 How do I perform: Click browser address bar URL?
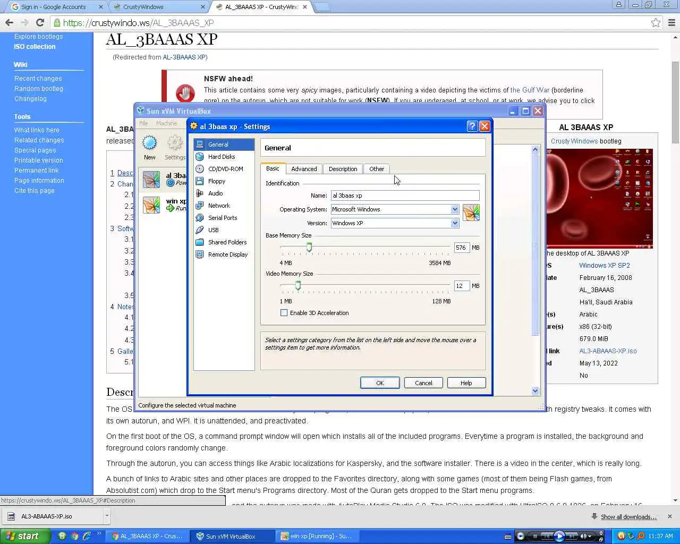point(138,23)
